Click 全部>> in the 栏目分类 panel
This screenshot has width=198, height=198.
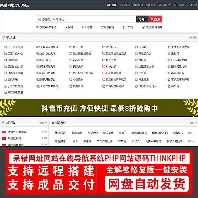(x=194, y=123)
